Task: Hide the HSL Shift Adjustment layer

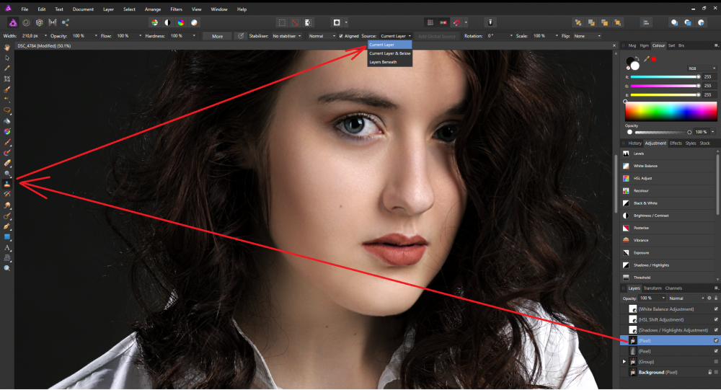Action: pos(716,319)
